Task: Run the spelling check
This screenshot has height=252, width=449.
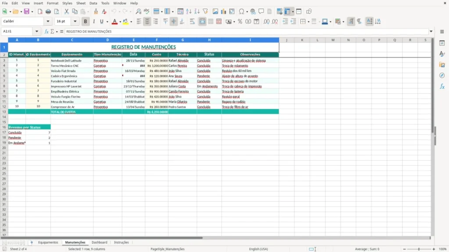Action: (146, 11)
